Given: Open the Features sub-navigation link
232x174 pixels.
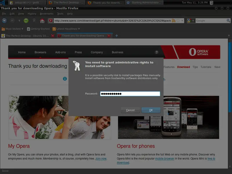Looking at the screenshot, I should pyautogui.click(x=169, y=67).
